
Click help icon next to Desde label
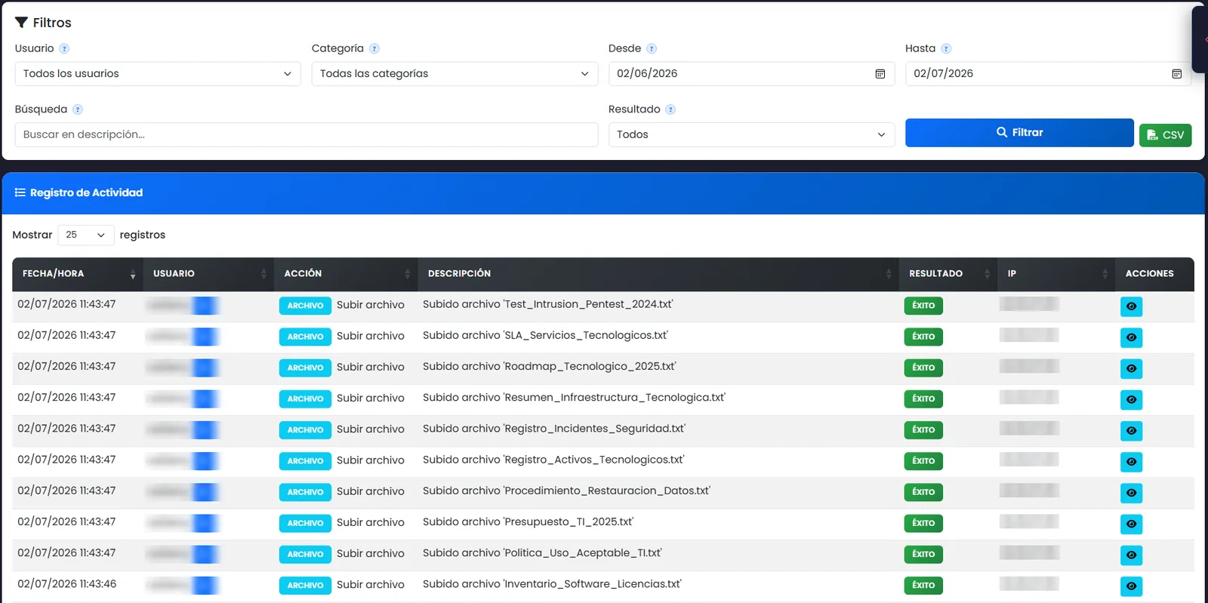pos(652,48)
